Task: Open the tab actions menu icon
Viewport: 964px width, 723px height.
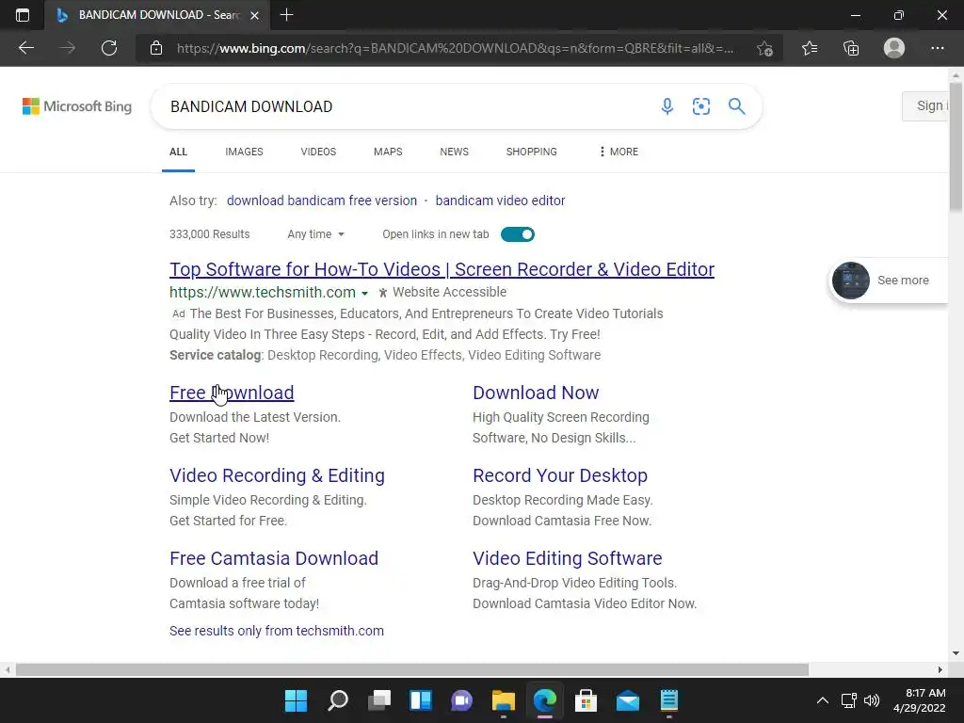Action: pyautogui.click(x=23, y=15)
